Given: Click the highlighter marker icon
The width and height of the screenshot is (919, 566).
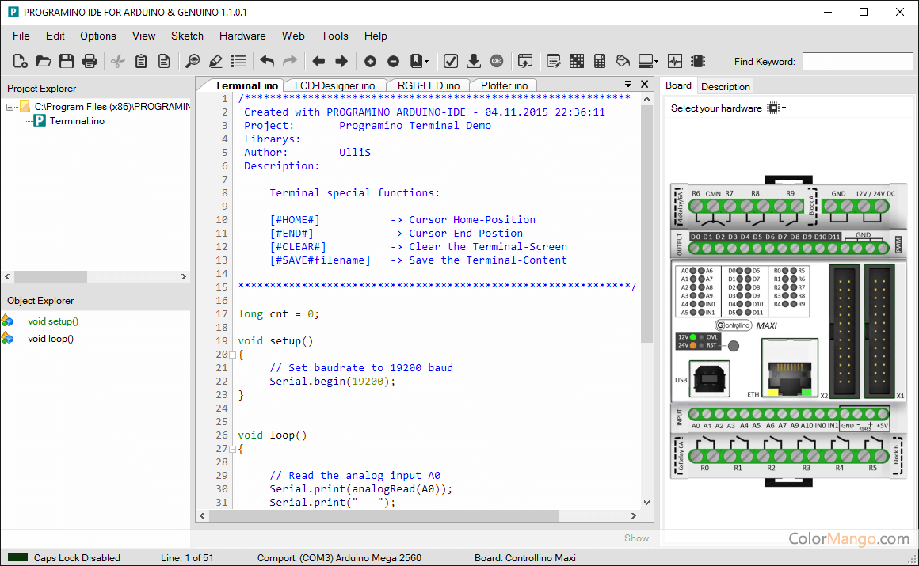Looking at the screenshot, I should (x=215, y=61).
